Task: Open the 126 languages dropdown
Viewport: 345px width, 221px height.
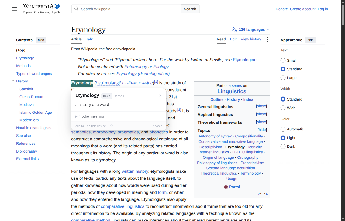Action: [x=251, y=30]
